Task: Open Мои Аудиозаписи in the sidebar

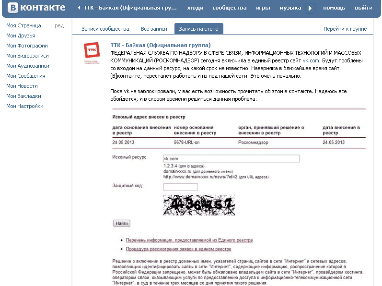Action: tap(28, 66)
